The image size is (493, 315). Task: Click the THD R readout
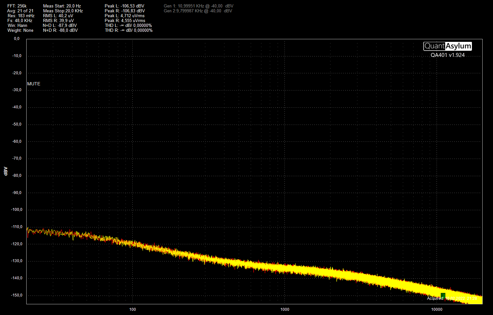point(129,30)
